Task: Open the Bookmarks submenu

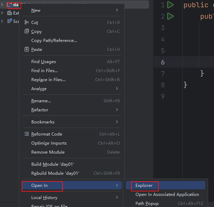Action: coord(72,122)
